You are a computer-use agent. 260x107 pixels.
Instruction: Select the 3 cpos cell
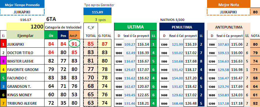click(x=97, y=19)
